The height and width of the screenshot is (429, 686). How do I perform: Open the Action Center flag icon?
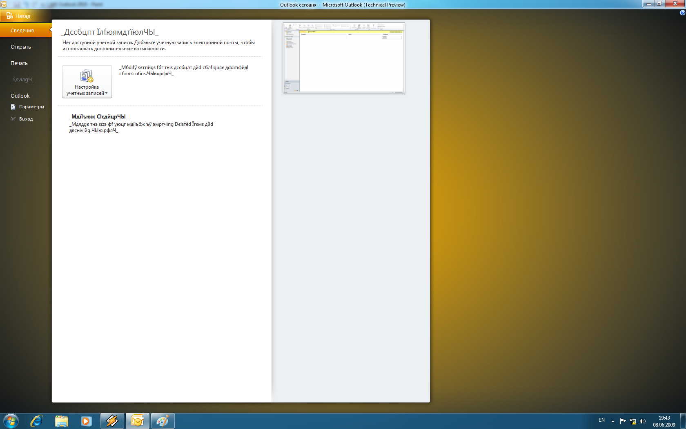(623, 421)
